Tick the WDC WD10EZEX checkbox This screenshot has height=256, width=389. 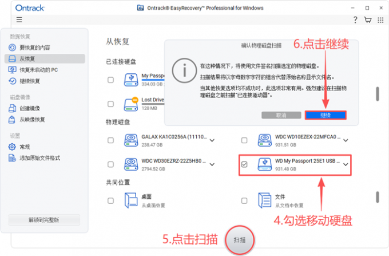click(244, 140)
